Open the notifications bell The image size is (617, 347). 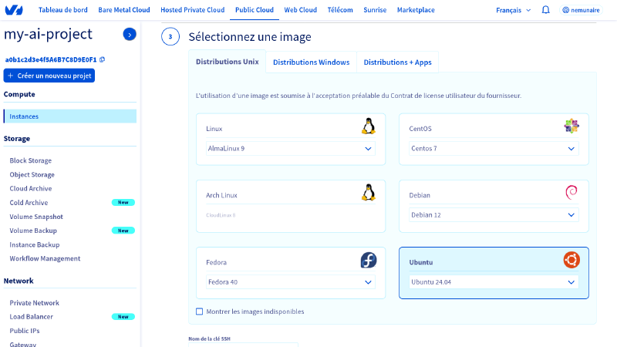(x=545, y=10)
